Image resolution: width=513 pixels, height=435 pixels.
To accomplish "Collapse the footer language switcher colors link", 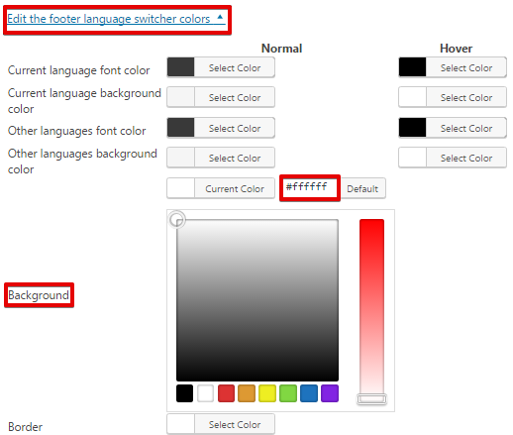I will click(116, 19).
